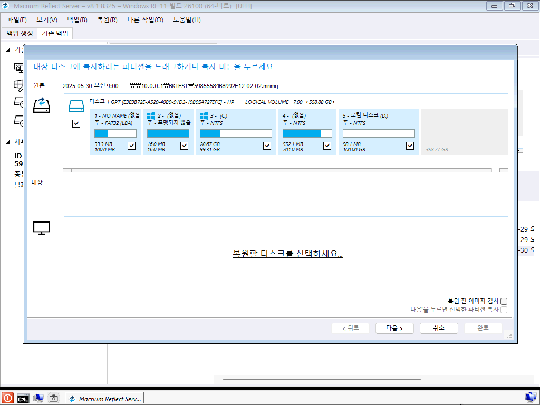Select partition 1 NO NAME FAT32 block
The height and width of the screenshot is (405, 540).
115,132
